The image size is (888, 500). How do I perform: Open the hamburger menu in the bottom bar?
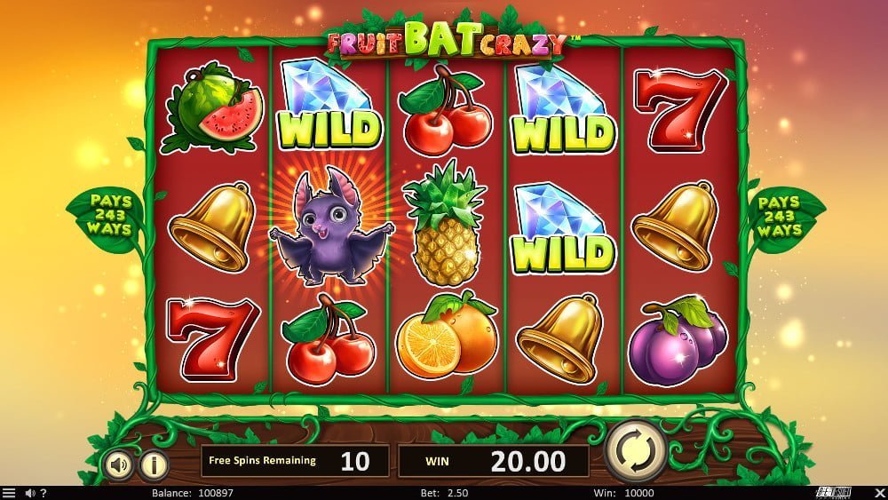[9, 493]
